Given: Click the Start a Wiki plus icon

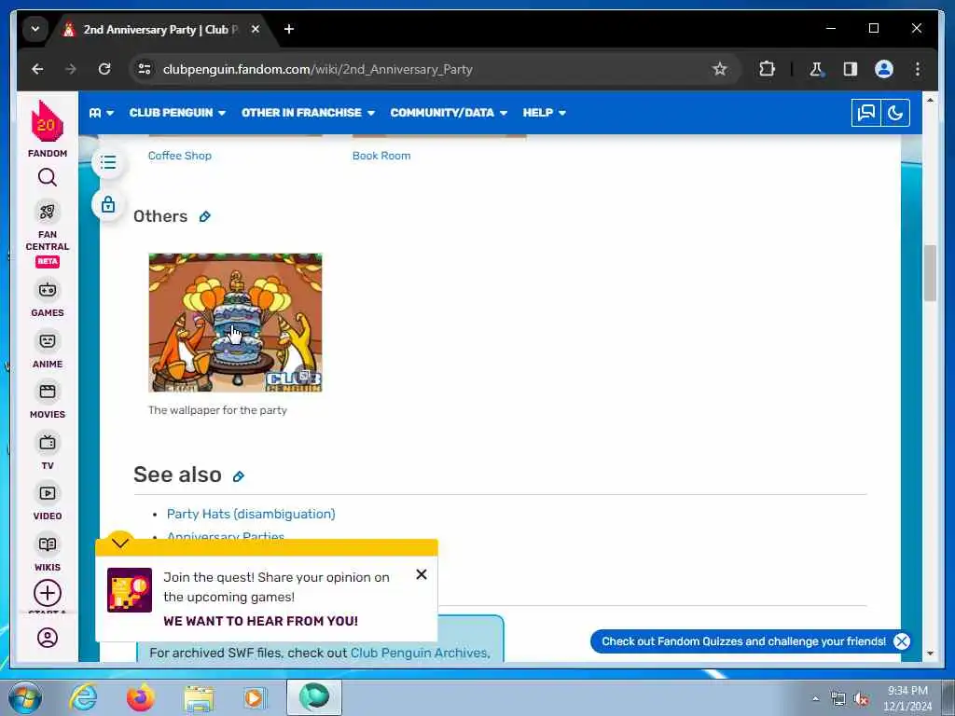Looking at the screenshot, I should pos(47,593).
